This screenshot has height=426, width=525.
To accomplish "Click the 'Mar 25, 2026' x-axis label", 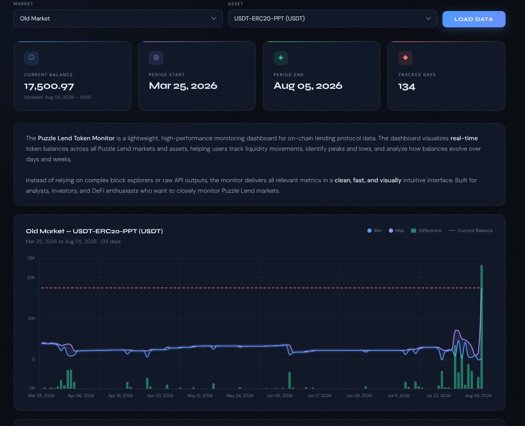I will click(x=41, y=396).
